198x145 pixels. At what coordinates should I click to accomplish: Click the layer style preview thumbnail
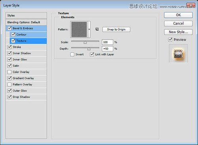coord(178,54)
